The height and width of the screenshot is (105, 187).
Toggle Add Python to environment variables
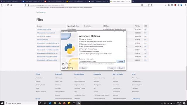[x=80, y=46]
